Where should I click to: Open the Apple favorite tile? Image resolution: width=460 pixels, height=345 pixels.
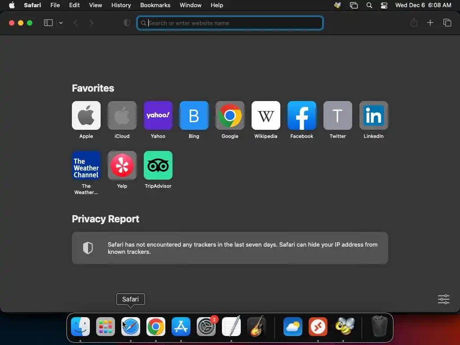click(x=86, y=115)
